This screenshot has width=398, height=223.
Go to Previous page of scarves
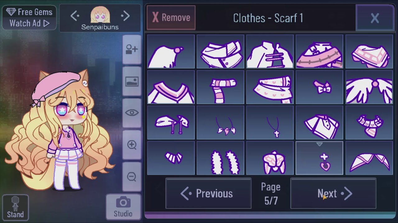coord(208,194)
